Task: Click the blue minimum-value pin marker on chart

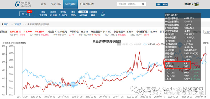Action: pyautogui.click(x=73, y=84)
